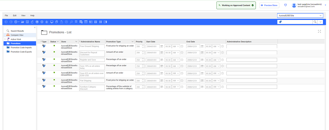This screenshot has height=130, width=329.
Task: Click the grid table view toolbar icon
Action: coord(76,22)
